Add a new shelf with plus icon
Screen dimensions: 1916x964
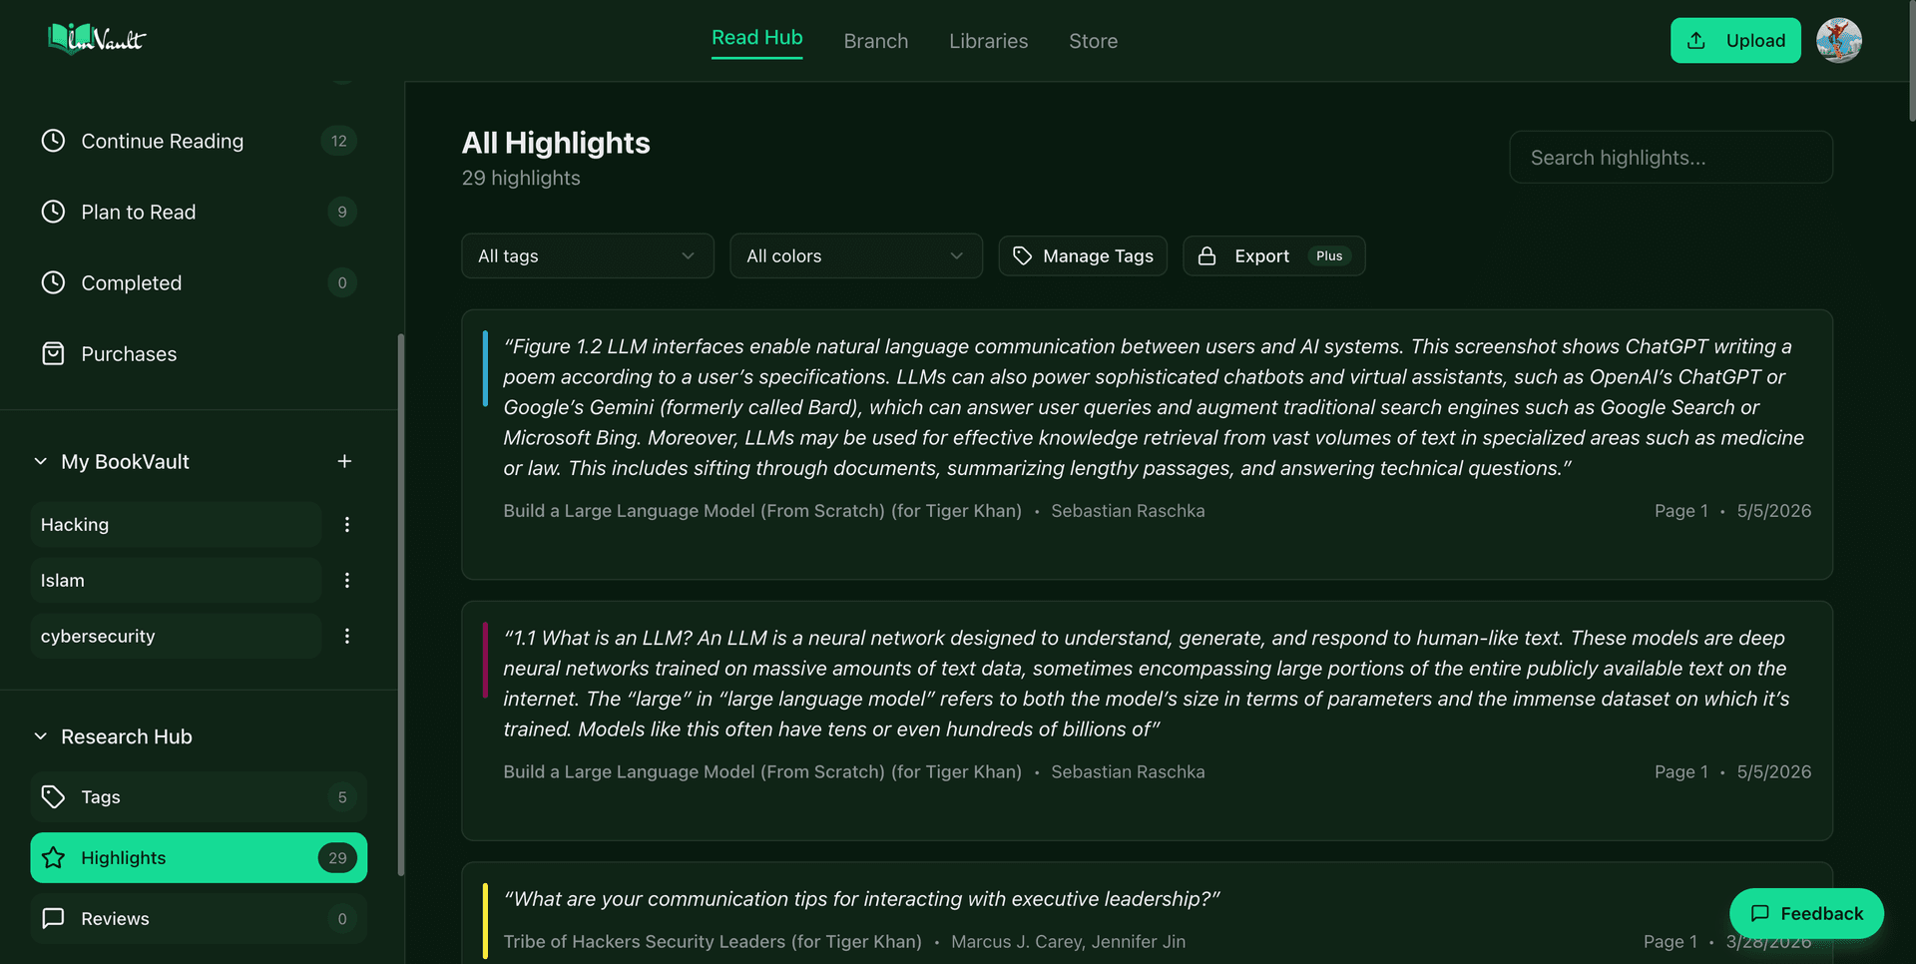pyautogui.click(x=344, y=461)
